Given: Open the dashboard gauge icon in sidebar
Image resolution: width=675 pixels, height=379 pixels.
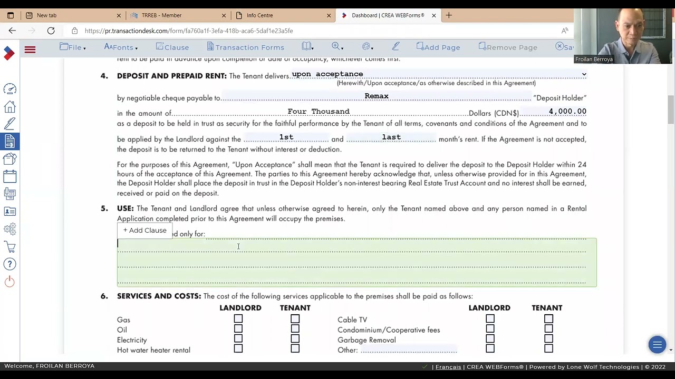Looking at the screenshot, I should coord(9,89).
